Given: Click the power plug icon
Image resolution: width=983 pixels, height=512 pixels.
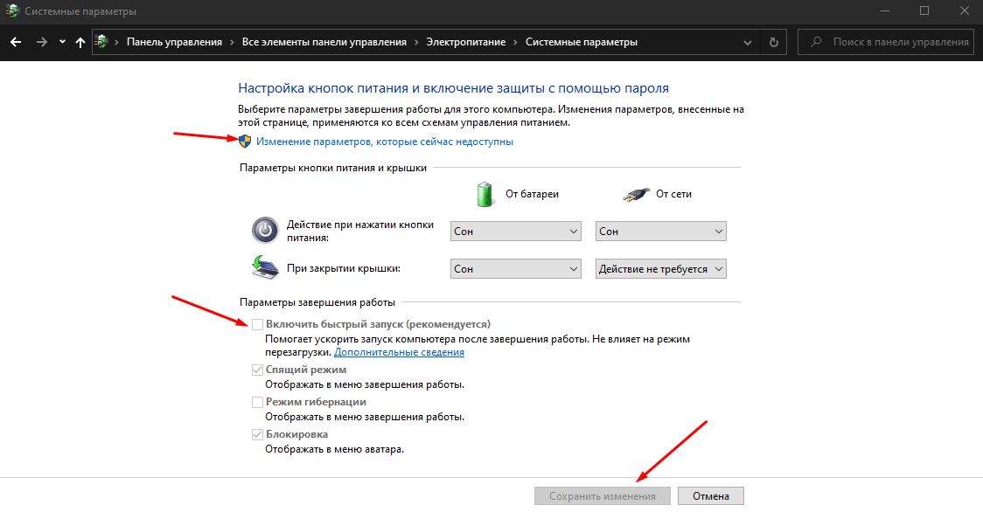Looking at the screenshot, I should (x=637, y=194).
